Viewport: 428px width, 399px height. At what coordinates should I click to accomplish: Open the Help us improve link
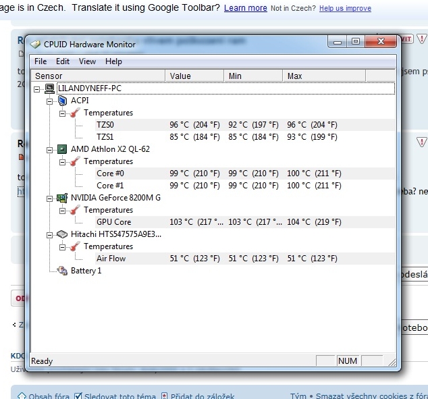(x=345, y=9)
